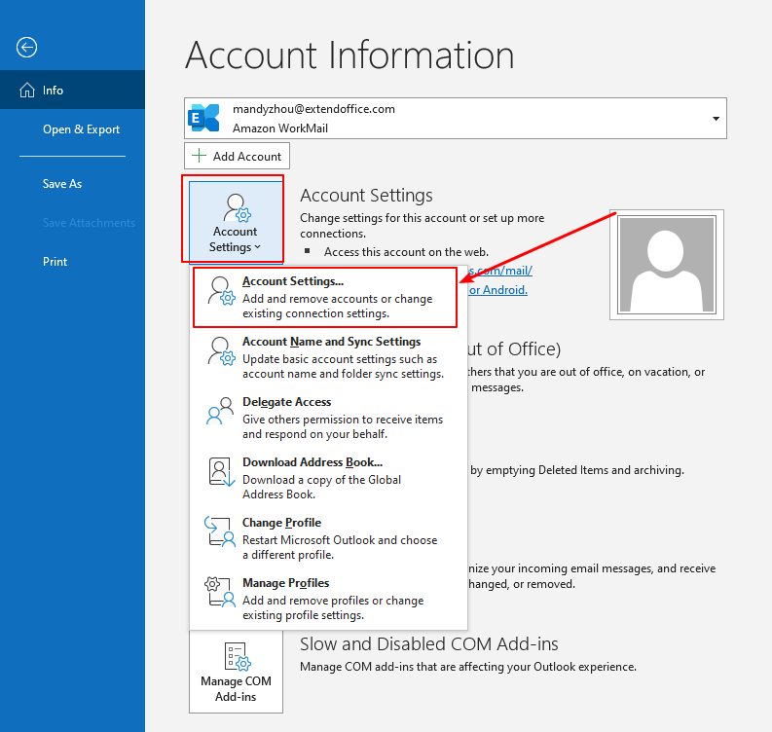Image resolution: width=772 pixels, height=732 pixels.
Task: Click 'Slow and Disabled COM Add-ins' heading
Action: tap(428, 644)
